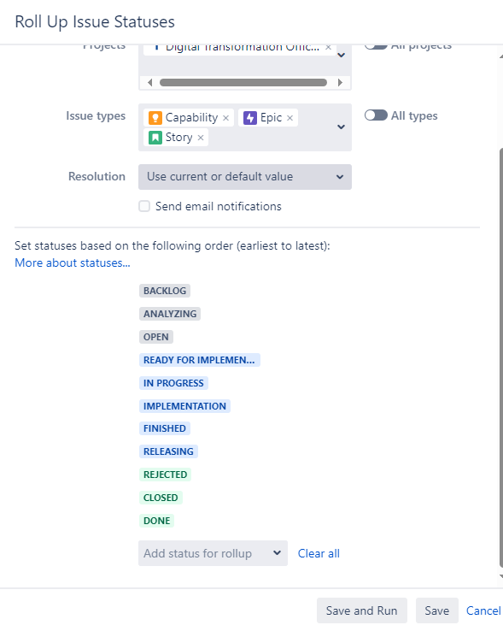Click the Save button
This screenshot has height=631, width=503.
437,610
